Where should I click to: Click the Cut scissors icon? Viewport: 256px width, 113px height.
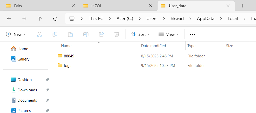(39, 34)
